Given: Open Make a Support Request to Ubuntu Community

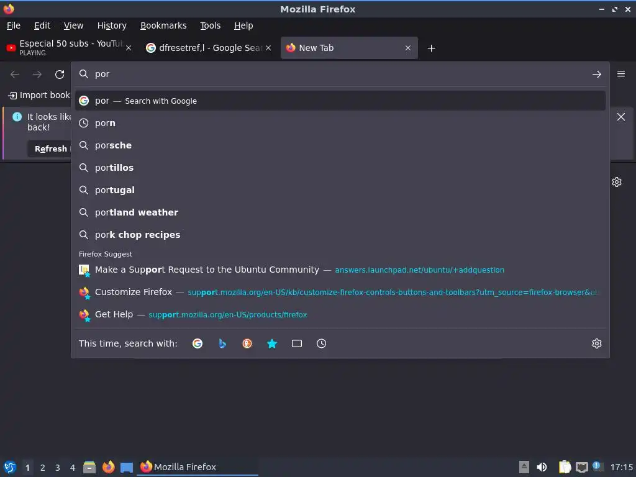Looking at the screenshot, I should [x=340, y=270].
